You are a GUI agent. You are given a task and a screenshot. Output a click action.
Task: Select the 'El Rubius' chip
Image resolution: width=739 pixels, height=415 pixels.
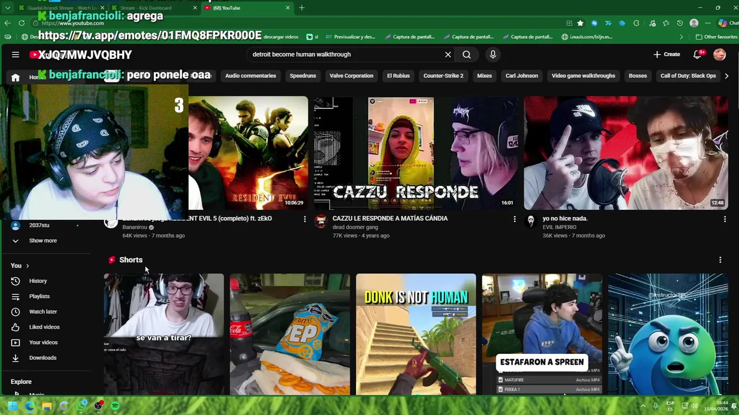point(398,76)
